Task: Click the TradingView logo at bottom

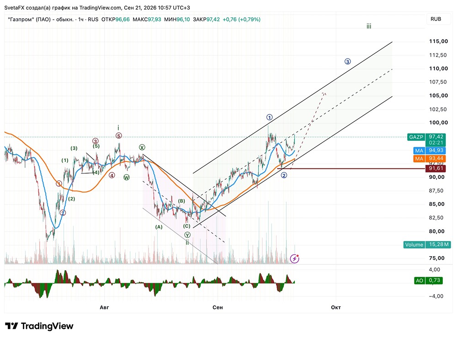Action: (39, 326)
